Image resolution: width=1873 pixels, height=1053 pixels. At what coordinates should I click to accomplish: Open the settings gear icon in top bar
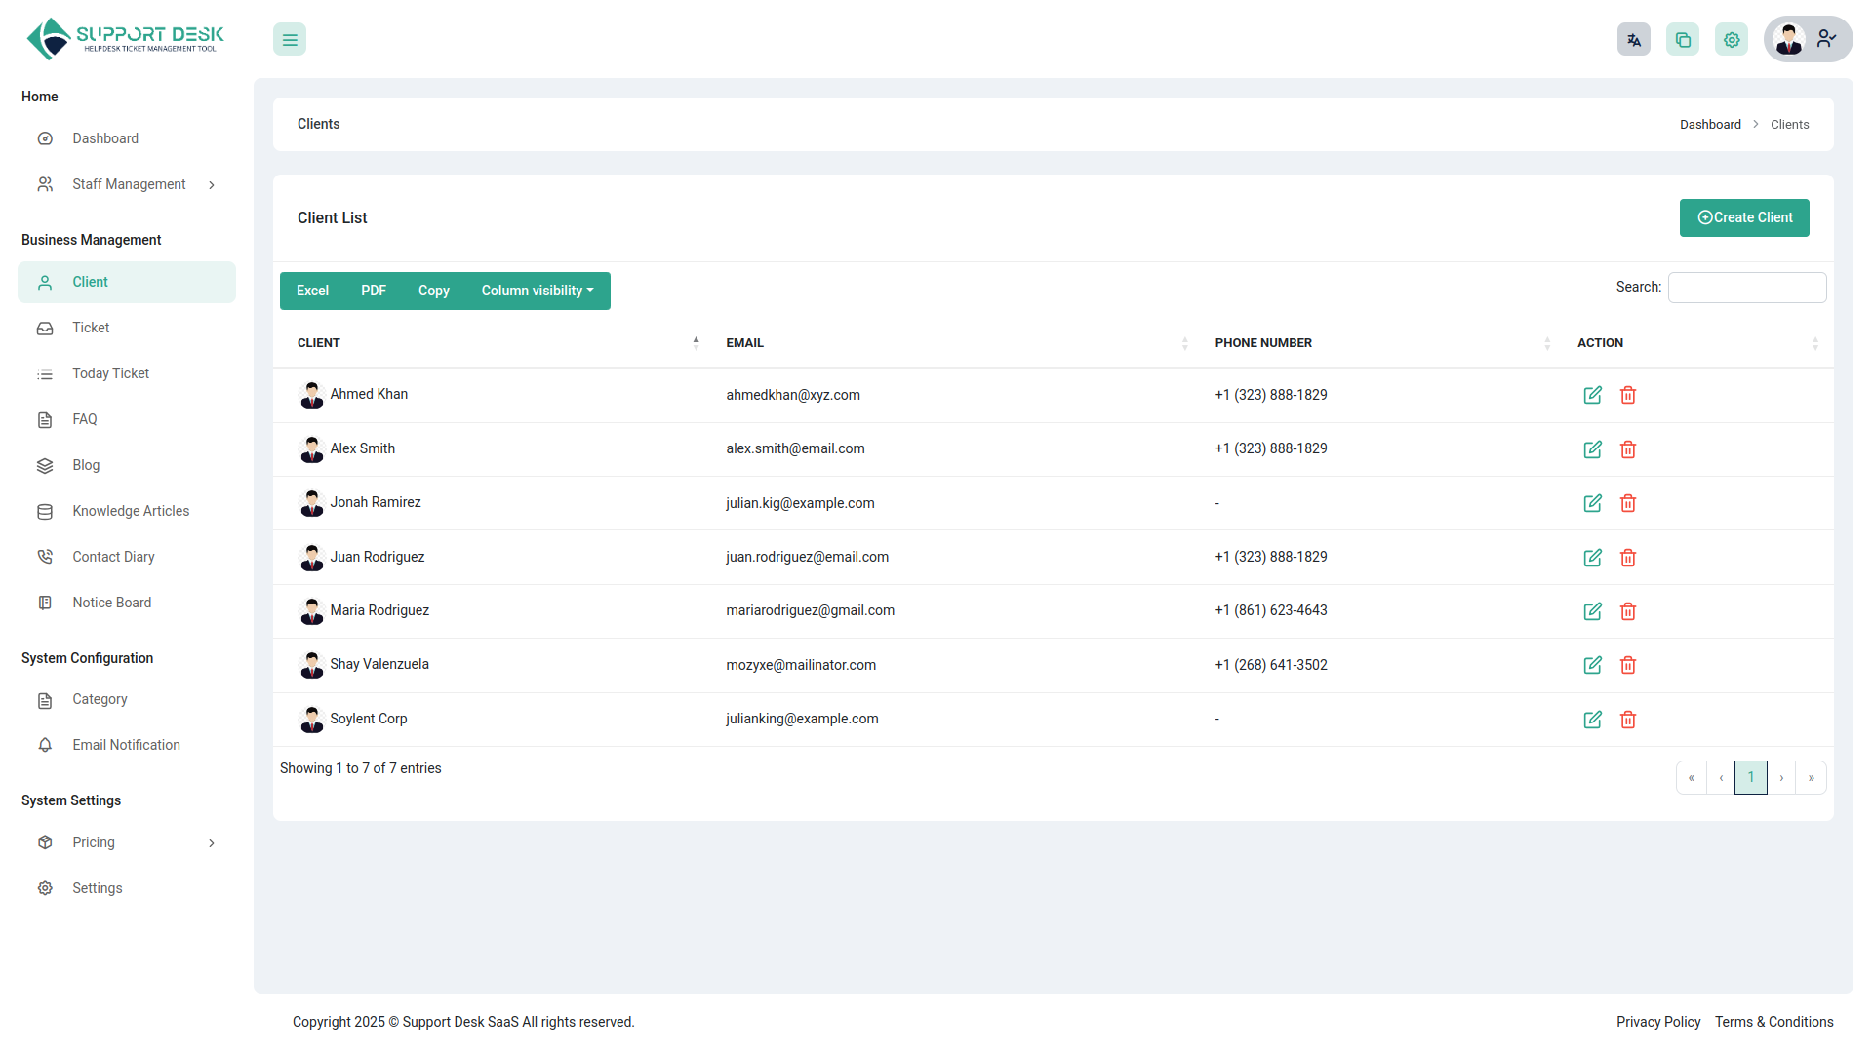tap(1732, 39)
